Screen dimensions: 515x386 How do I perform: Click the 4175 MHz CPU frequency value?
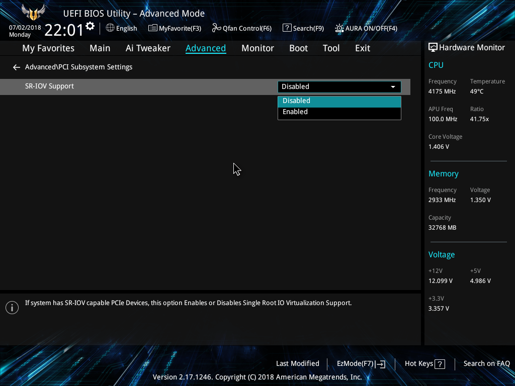coord(442,91)
